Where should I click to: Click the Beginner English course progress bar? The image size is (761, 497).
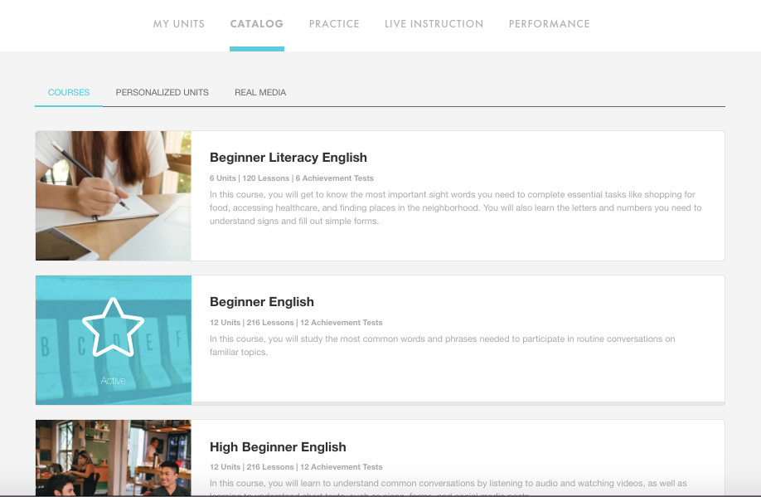pyautogui.click(x=458, y=403)
